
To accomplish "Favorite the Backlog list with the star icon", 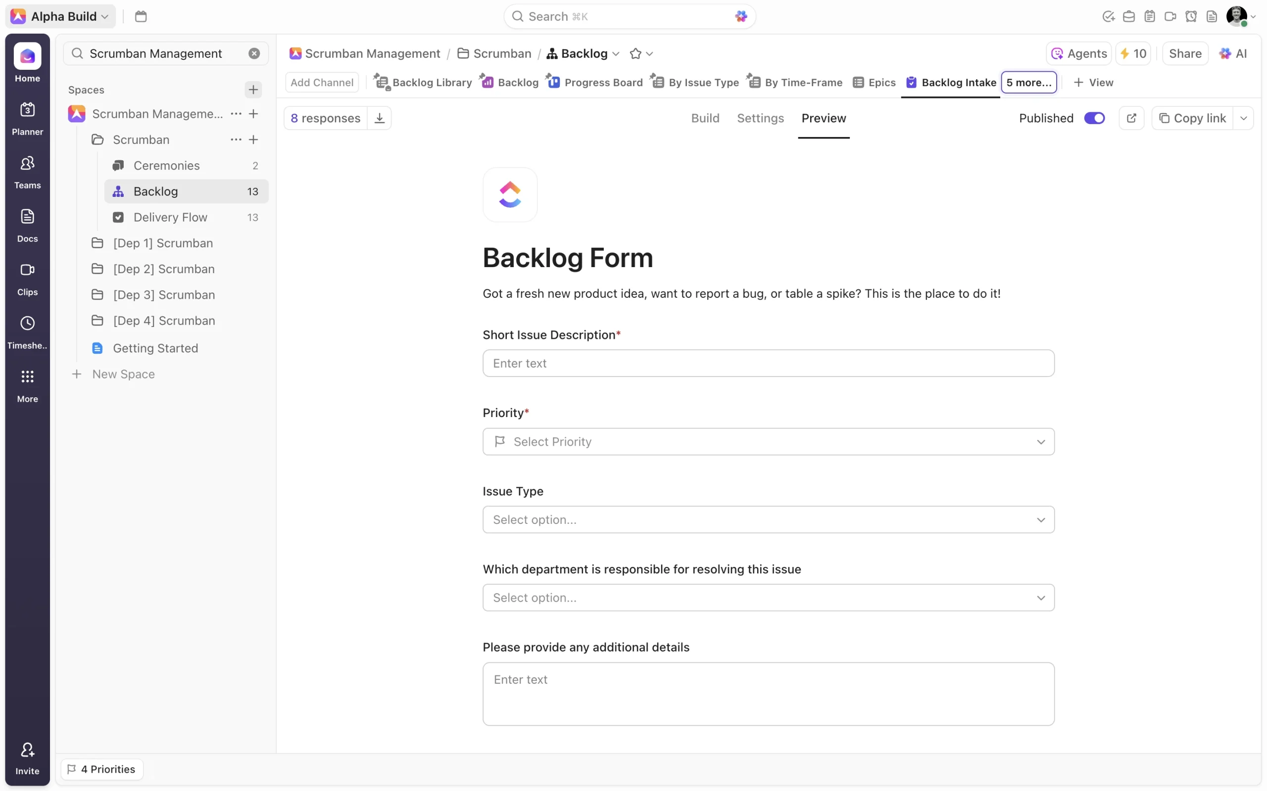I will pos(635,53).
